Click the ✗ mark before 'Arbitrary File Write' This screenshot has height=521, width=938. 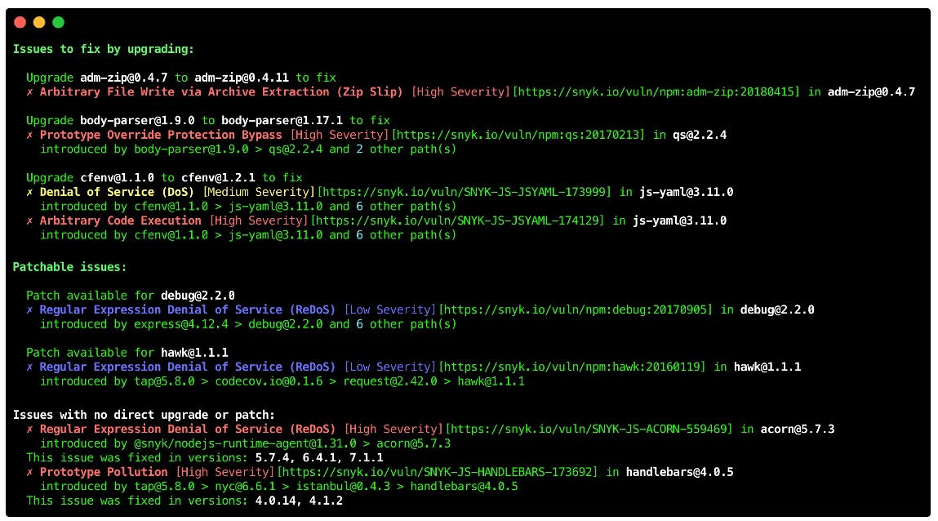pyautogui.click(x=29, y=93)
